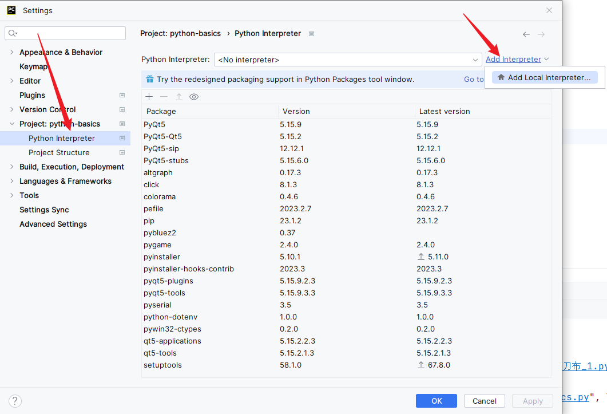Expand the Editor section
Viewport: 607px width, 414px height.
coord(11,81)
